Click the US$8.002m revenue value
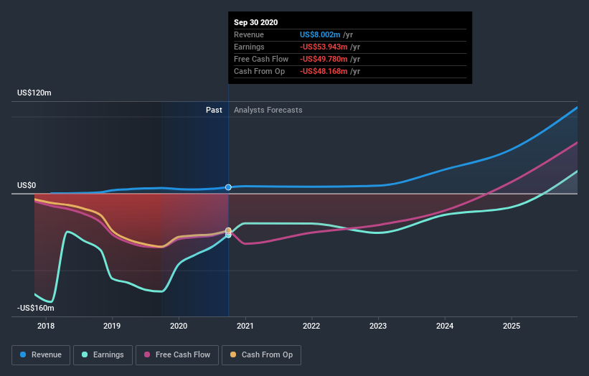Image resolution: width=589 pixels, height=376 pixels. coord(320,35)
